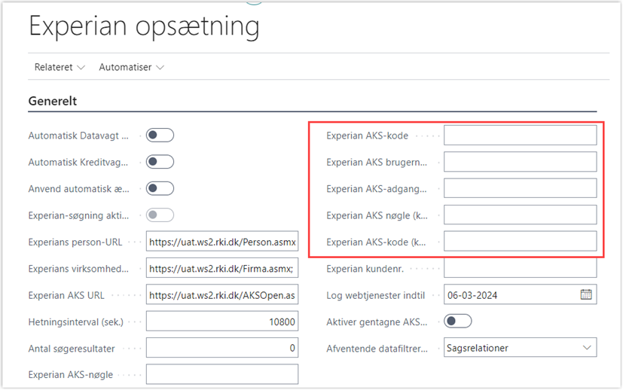Click the Hetningsinterval (sek.) field
The width and height of the screenshot is (623, 390).
[x=222, y=321]
